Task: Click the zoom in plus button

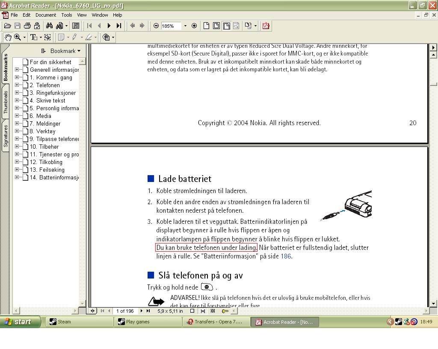Action: click(194, 26)
